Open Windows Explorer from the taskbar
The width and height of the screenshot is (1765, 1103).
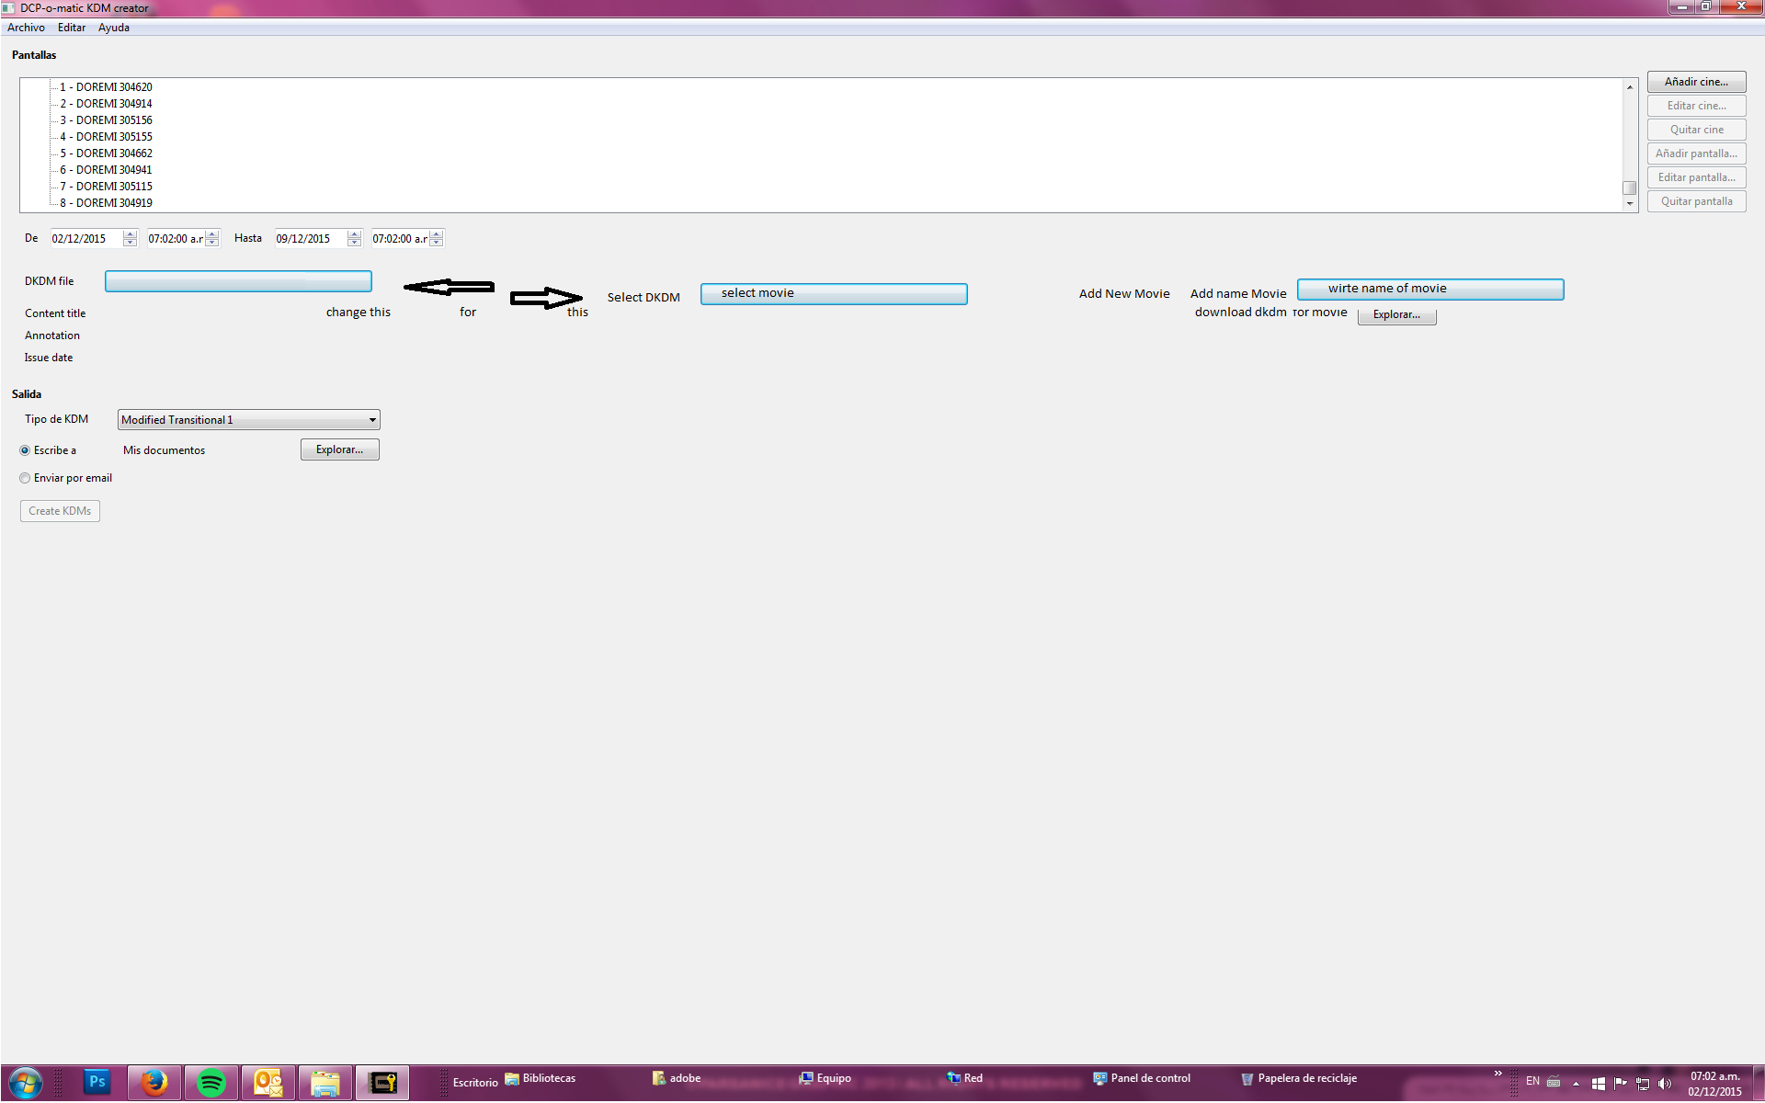325,1083
